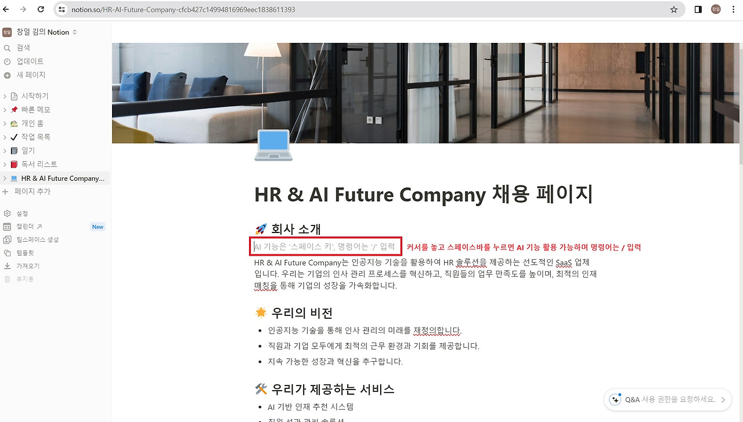Image resolution: width=743 pixels, height=422 pixels.
Task: Click the new page plus icon
Action: 7,75
